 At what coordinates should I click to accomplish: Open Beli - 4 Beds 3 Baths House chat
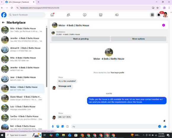(x=23, y=127)
